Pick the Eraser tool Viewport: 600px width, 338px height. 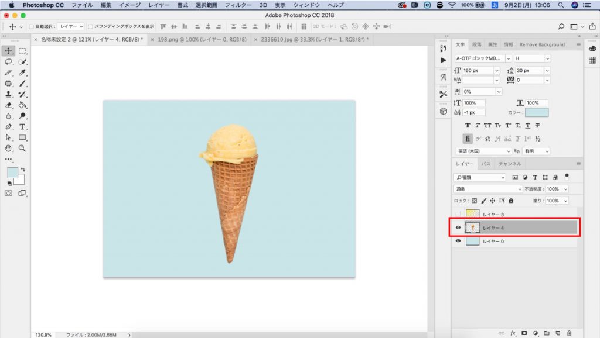[9, 105]
